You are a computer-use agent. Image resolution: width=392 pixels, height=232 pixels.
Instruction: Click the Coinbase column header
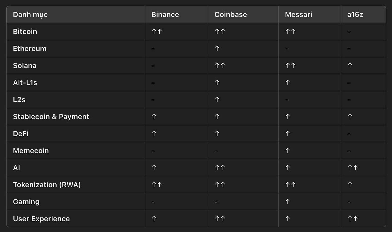[230, 15]
